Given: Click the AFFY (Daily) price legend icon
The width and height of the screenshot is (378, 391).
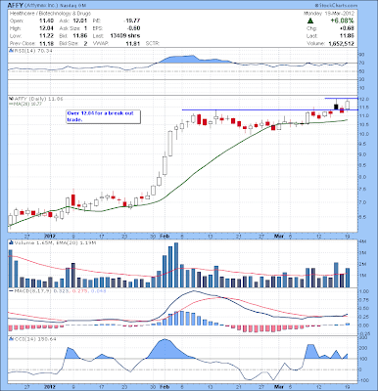Looking at the screenshot, I should click(x=11, y=99).
